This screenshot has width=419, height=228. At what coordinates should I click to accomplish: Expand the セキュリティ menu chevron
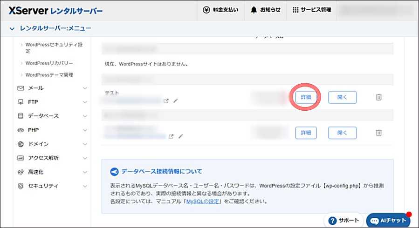point(85,186)
